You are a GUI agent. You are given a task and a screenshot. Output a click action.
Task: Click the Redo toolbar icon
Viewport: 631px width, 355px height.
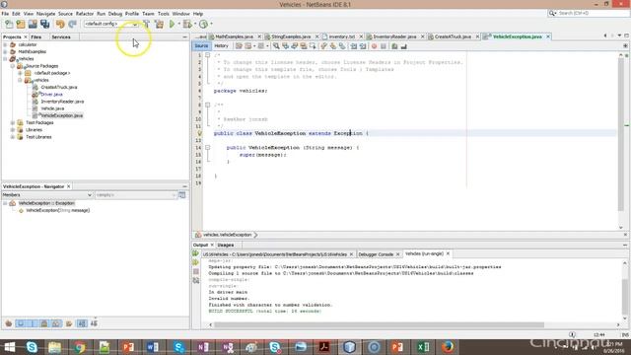[x=72, y=24]
